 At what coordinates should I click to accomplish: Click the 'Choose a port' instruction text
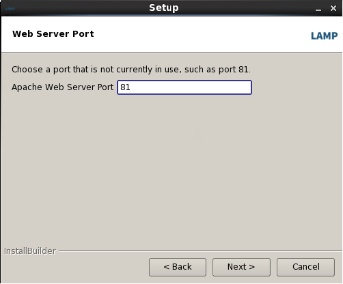click(131, 70)
